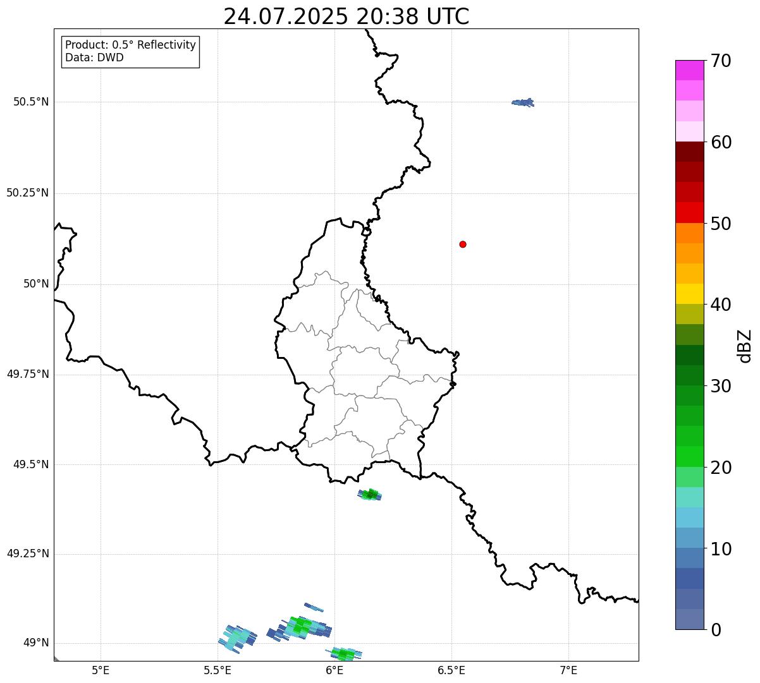Click the 5°E longitude label
This screenshot has height=683, width=760.
click(101, 670)
